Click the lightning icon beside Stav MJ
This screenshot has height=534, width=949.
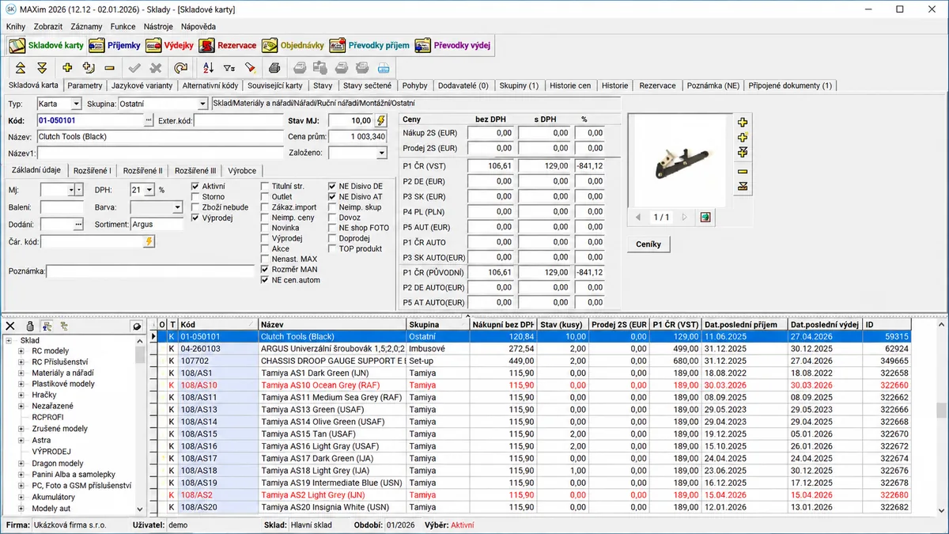[x=381, y=120]
